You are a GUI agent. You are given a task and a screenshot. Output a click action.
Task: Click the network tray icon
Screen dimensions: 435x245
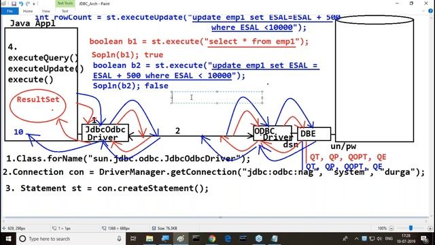click(x=372, y=239)
